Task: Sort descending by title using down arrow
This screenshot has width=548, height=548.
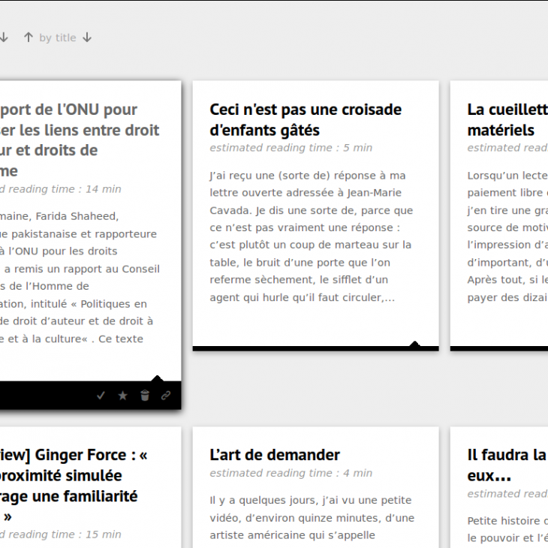Action: click(87, 38)
